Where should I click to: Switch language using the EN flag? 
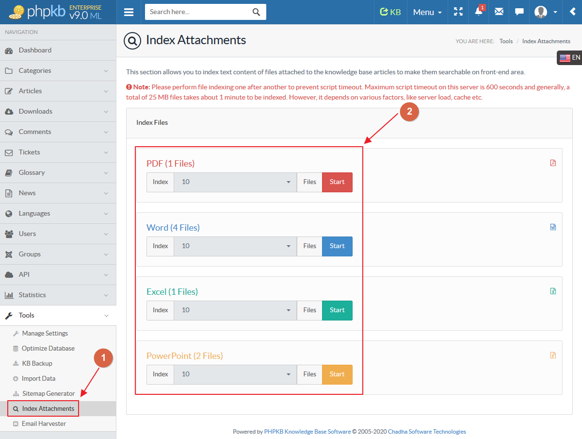569,58
